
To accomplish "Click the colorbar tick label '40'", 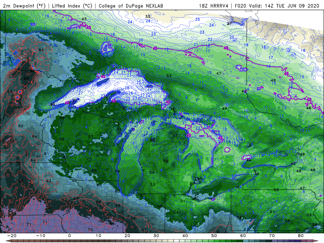I will (185, 236).
